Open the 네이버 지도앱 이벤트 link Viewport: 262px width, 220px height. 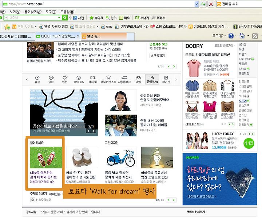point(202,197)
